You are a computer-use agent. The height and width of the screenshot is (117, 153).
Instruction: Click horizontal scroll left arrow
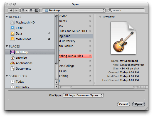coord(140,87)
